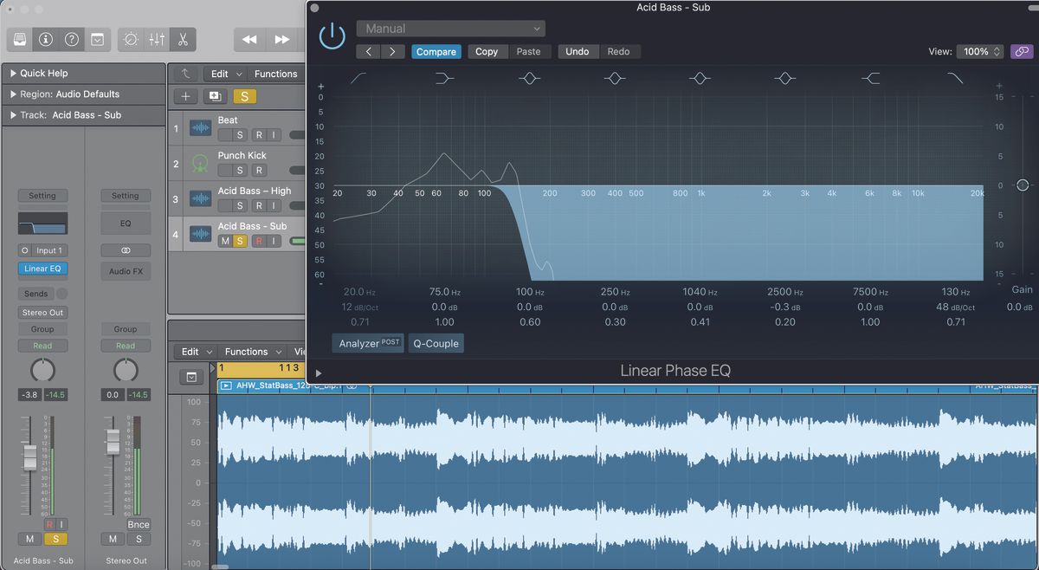Open the Manual preset dropdown
Viewport: 1039px width, 570px height.
tap(450, 28)
